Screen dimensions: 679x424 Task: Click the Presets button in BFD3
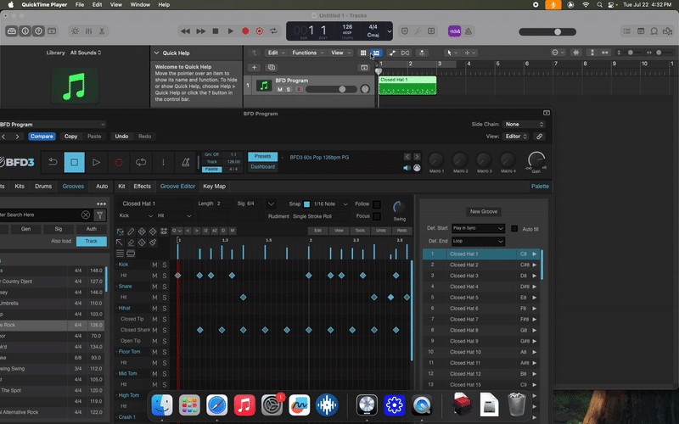coord(262,156)
